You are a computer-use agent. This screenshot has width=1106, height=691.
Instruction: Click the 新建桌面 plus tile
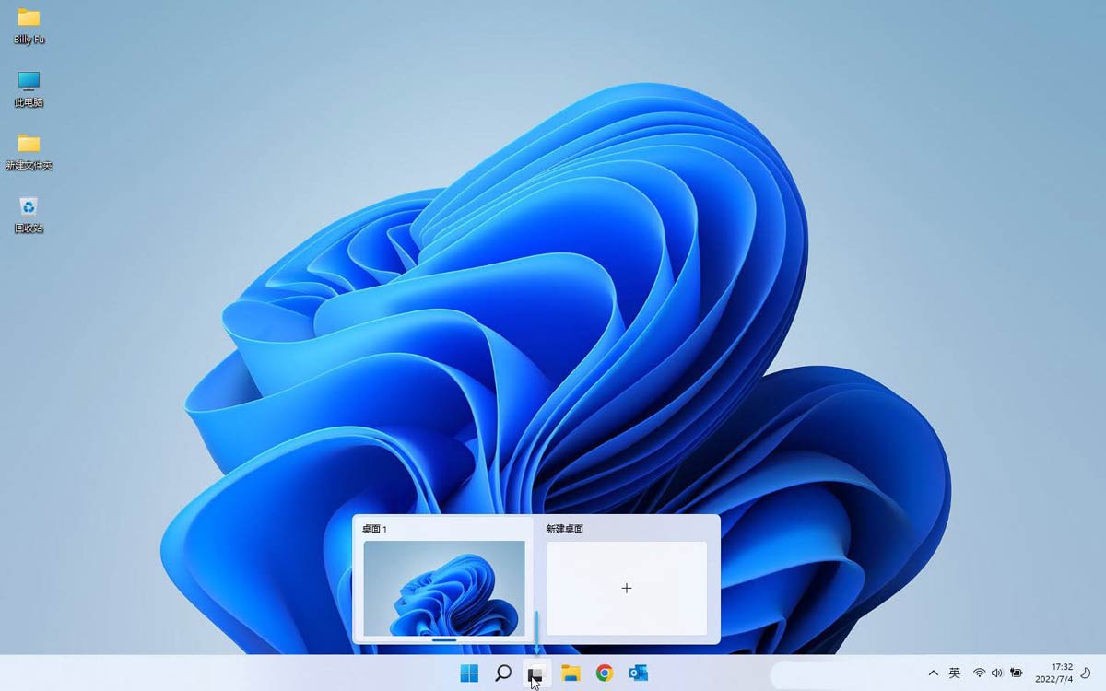627,588
